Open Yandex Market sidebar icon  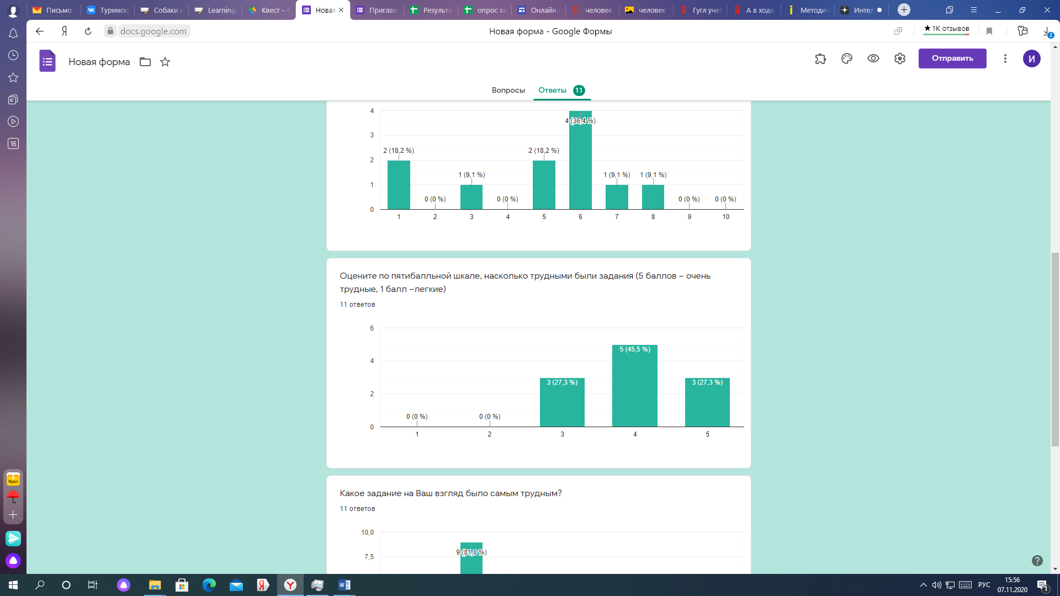pyautogui.click(x=13, y=479)
